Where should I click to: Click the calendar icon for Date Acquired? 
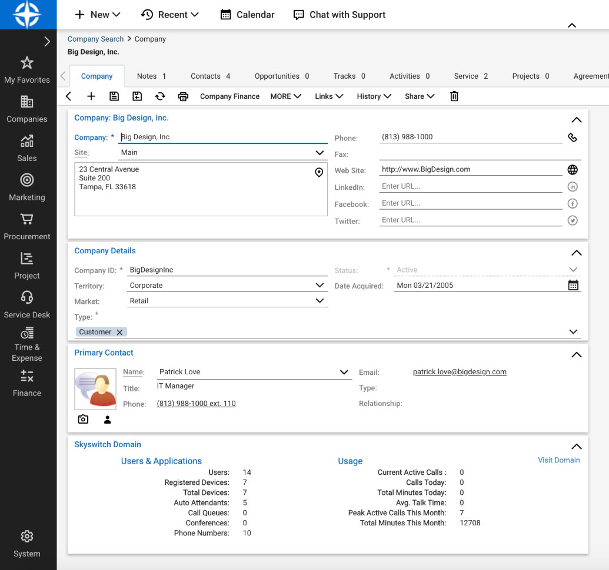(x=573, y=286)
